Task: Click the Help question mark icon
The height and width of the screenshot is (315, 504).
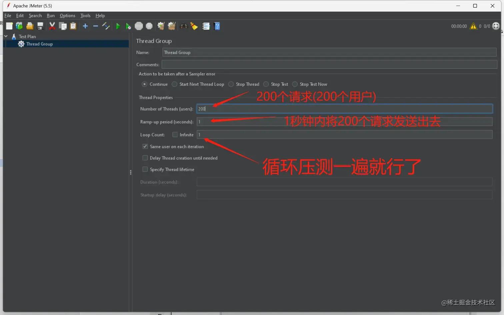Action: 217,26
